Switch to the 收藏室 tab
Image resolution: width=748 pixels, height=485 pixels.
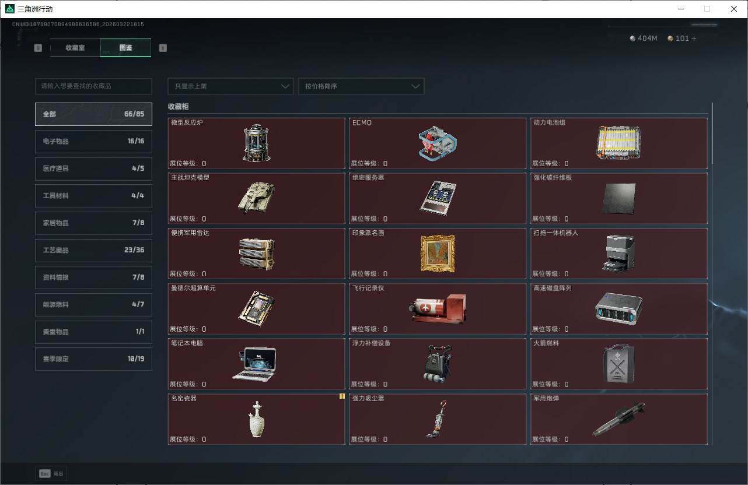coord(75,48)
